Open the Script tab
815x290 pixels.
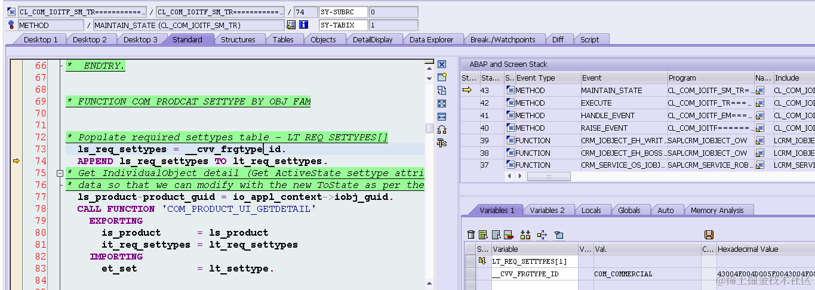click(589, 40)
